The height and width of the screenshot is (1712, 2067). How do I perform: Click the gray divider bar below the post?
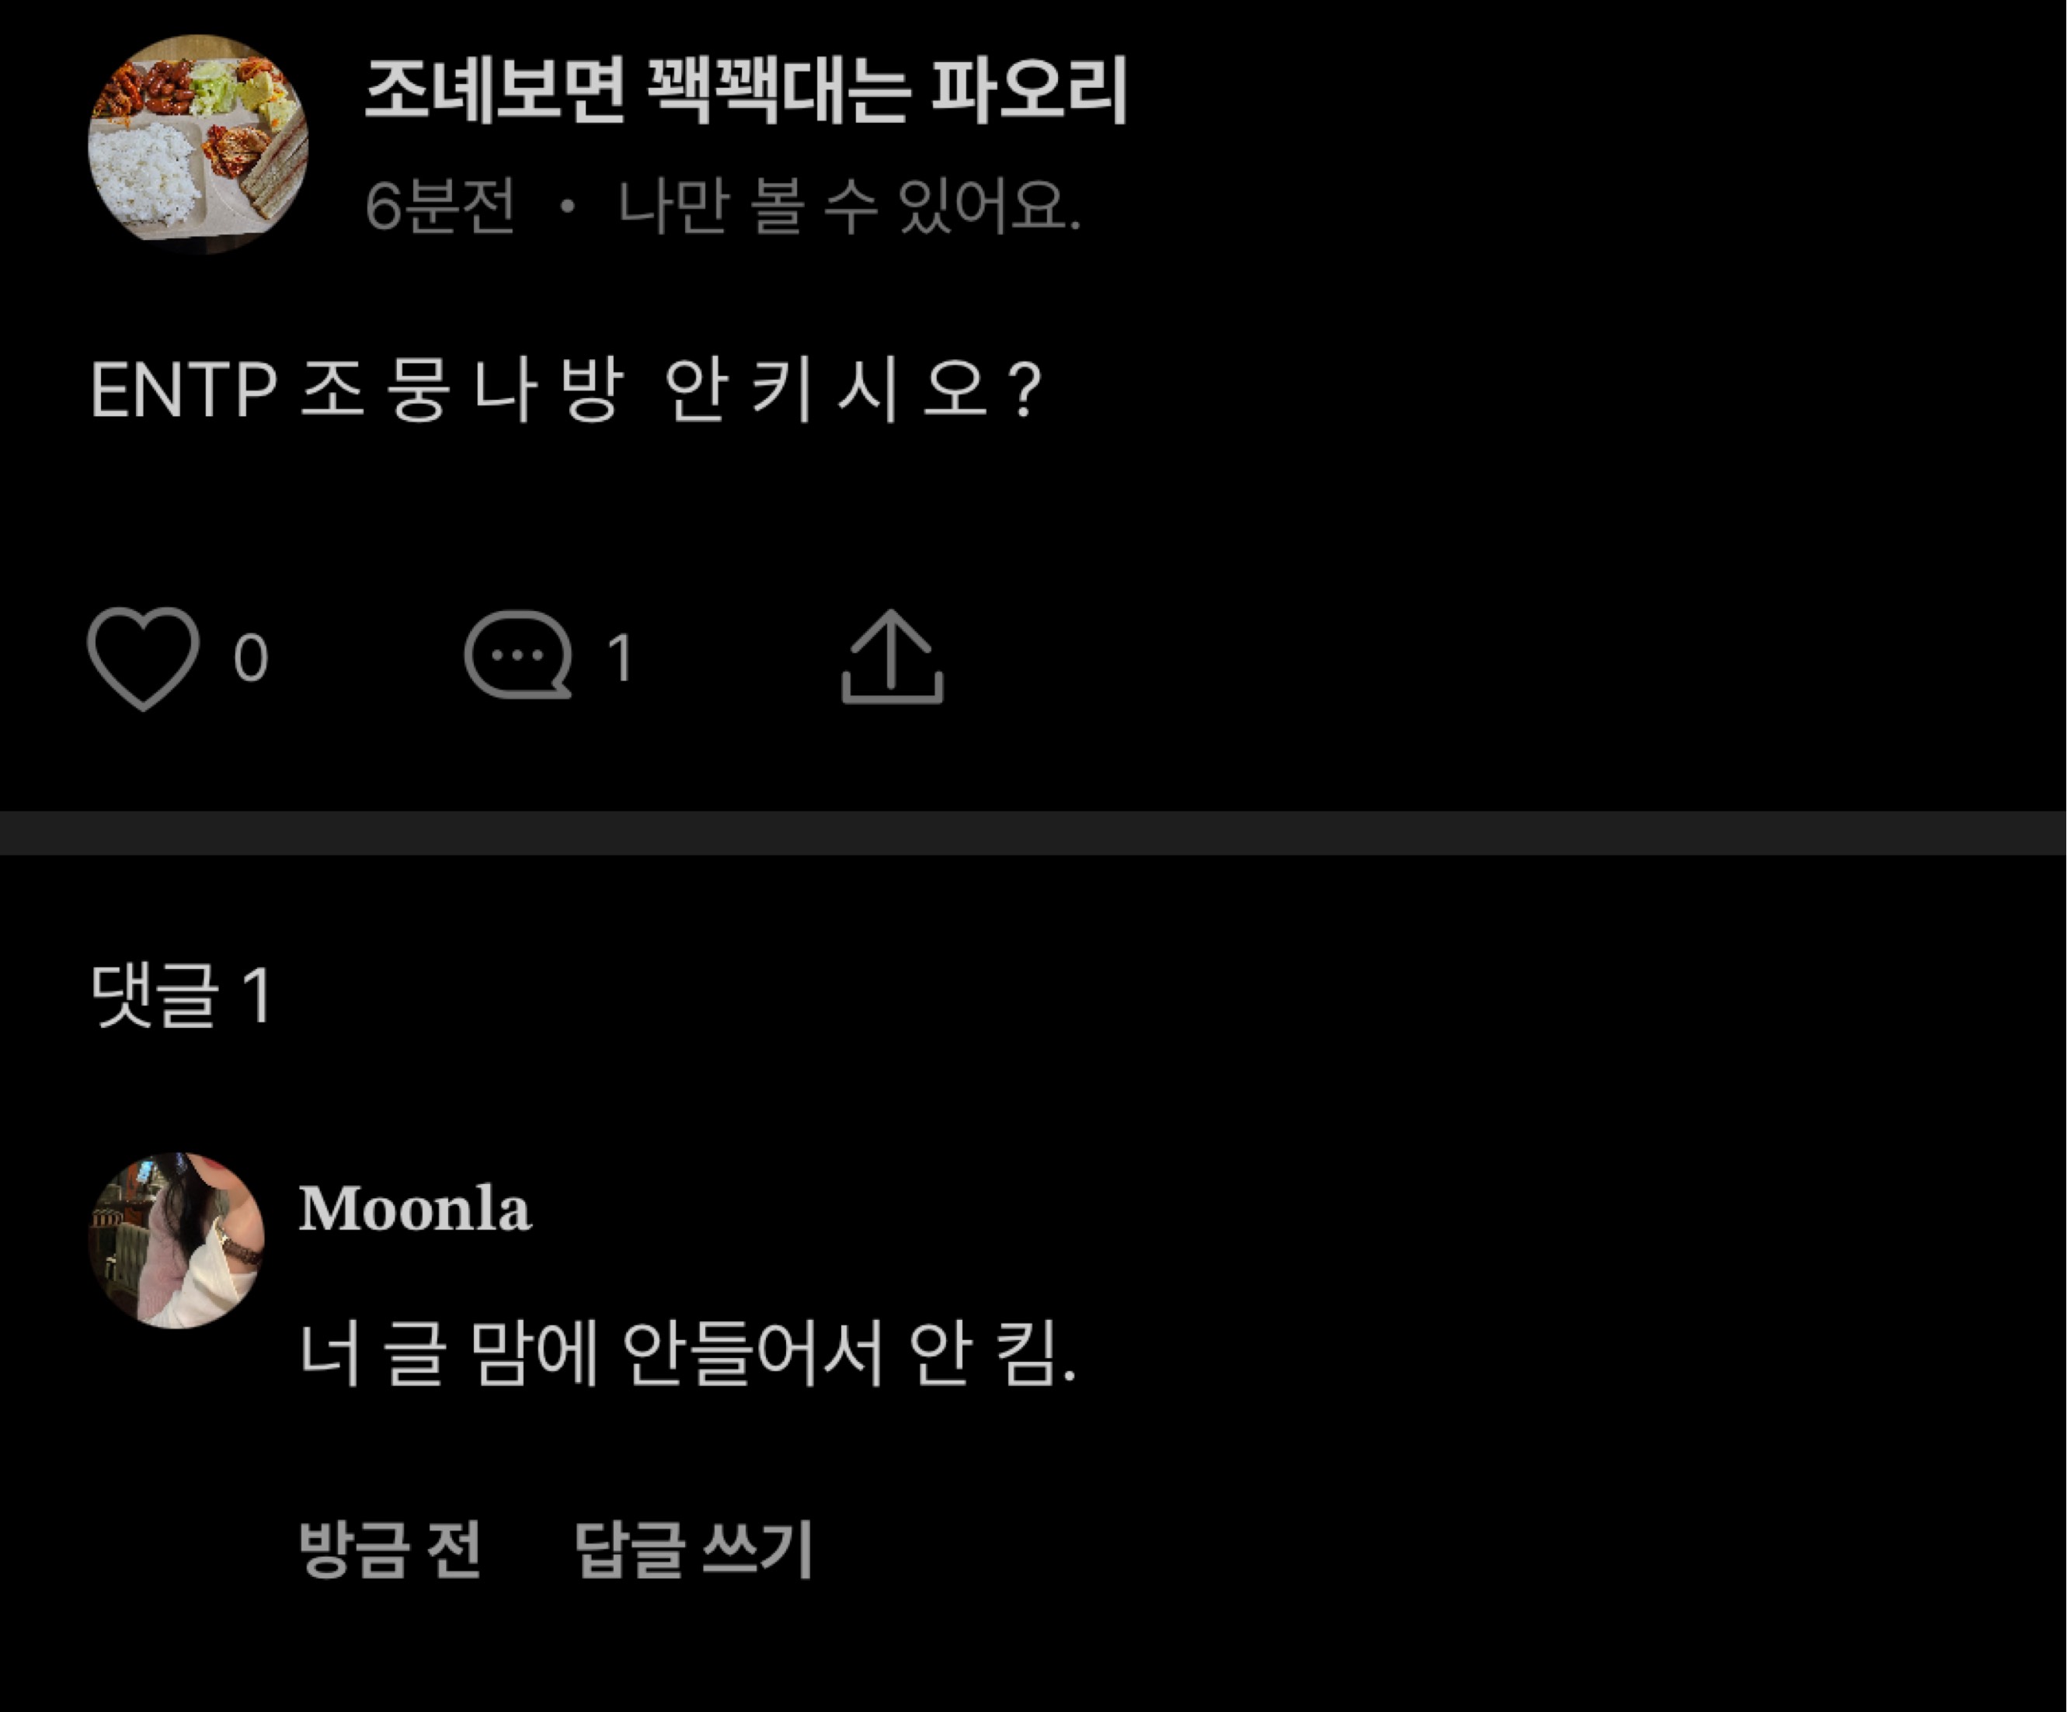pos(1033,832)
